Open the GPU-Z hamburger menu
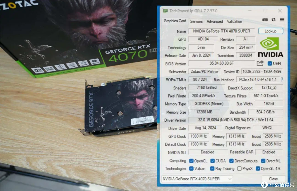297x191 pixels. [x=282, y=20]
